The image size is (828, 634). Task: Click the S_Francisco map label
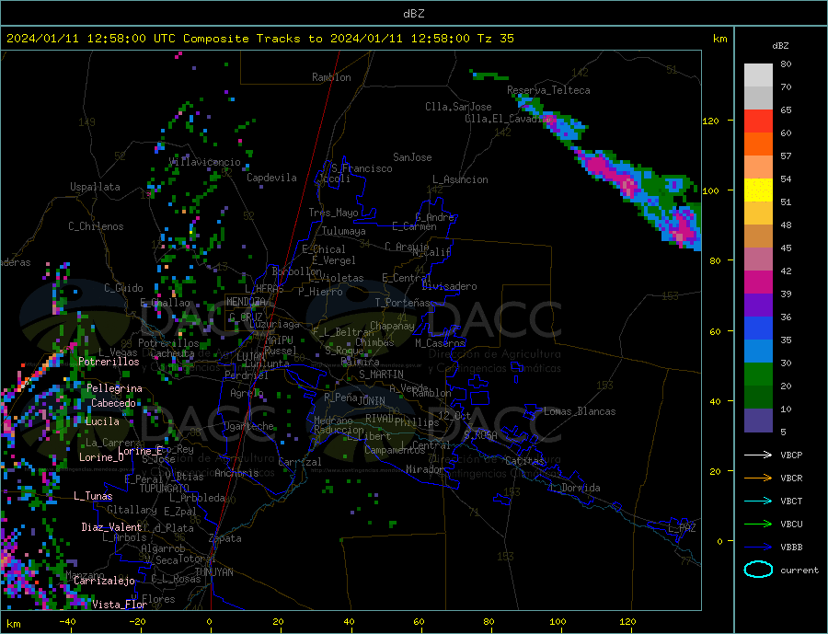[362, 168]
